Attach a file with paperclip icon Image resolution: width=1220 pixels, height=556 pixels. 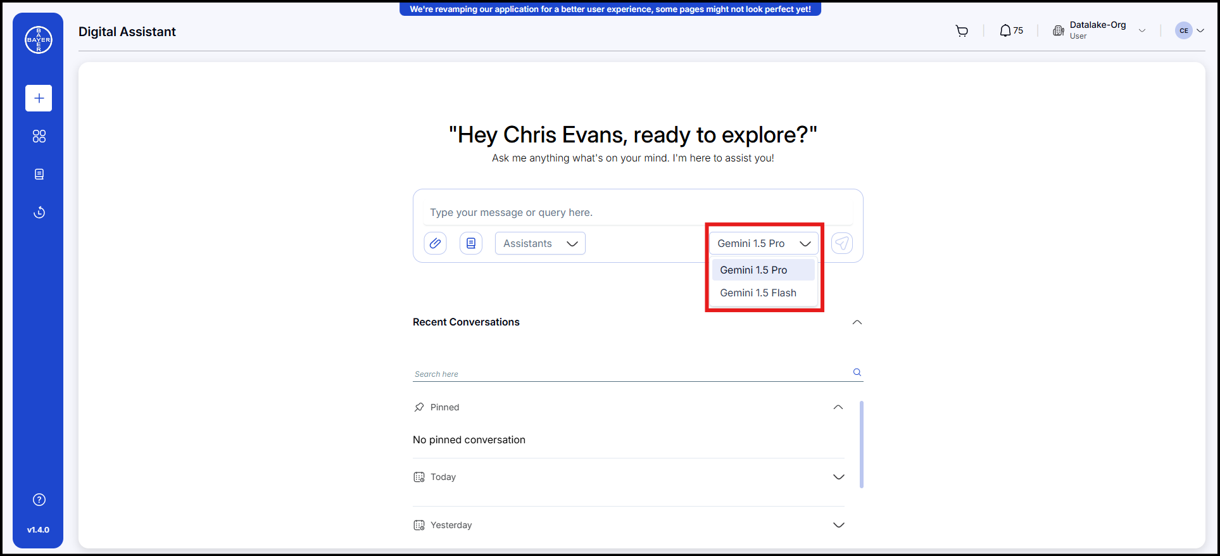point(435,243)
